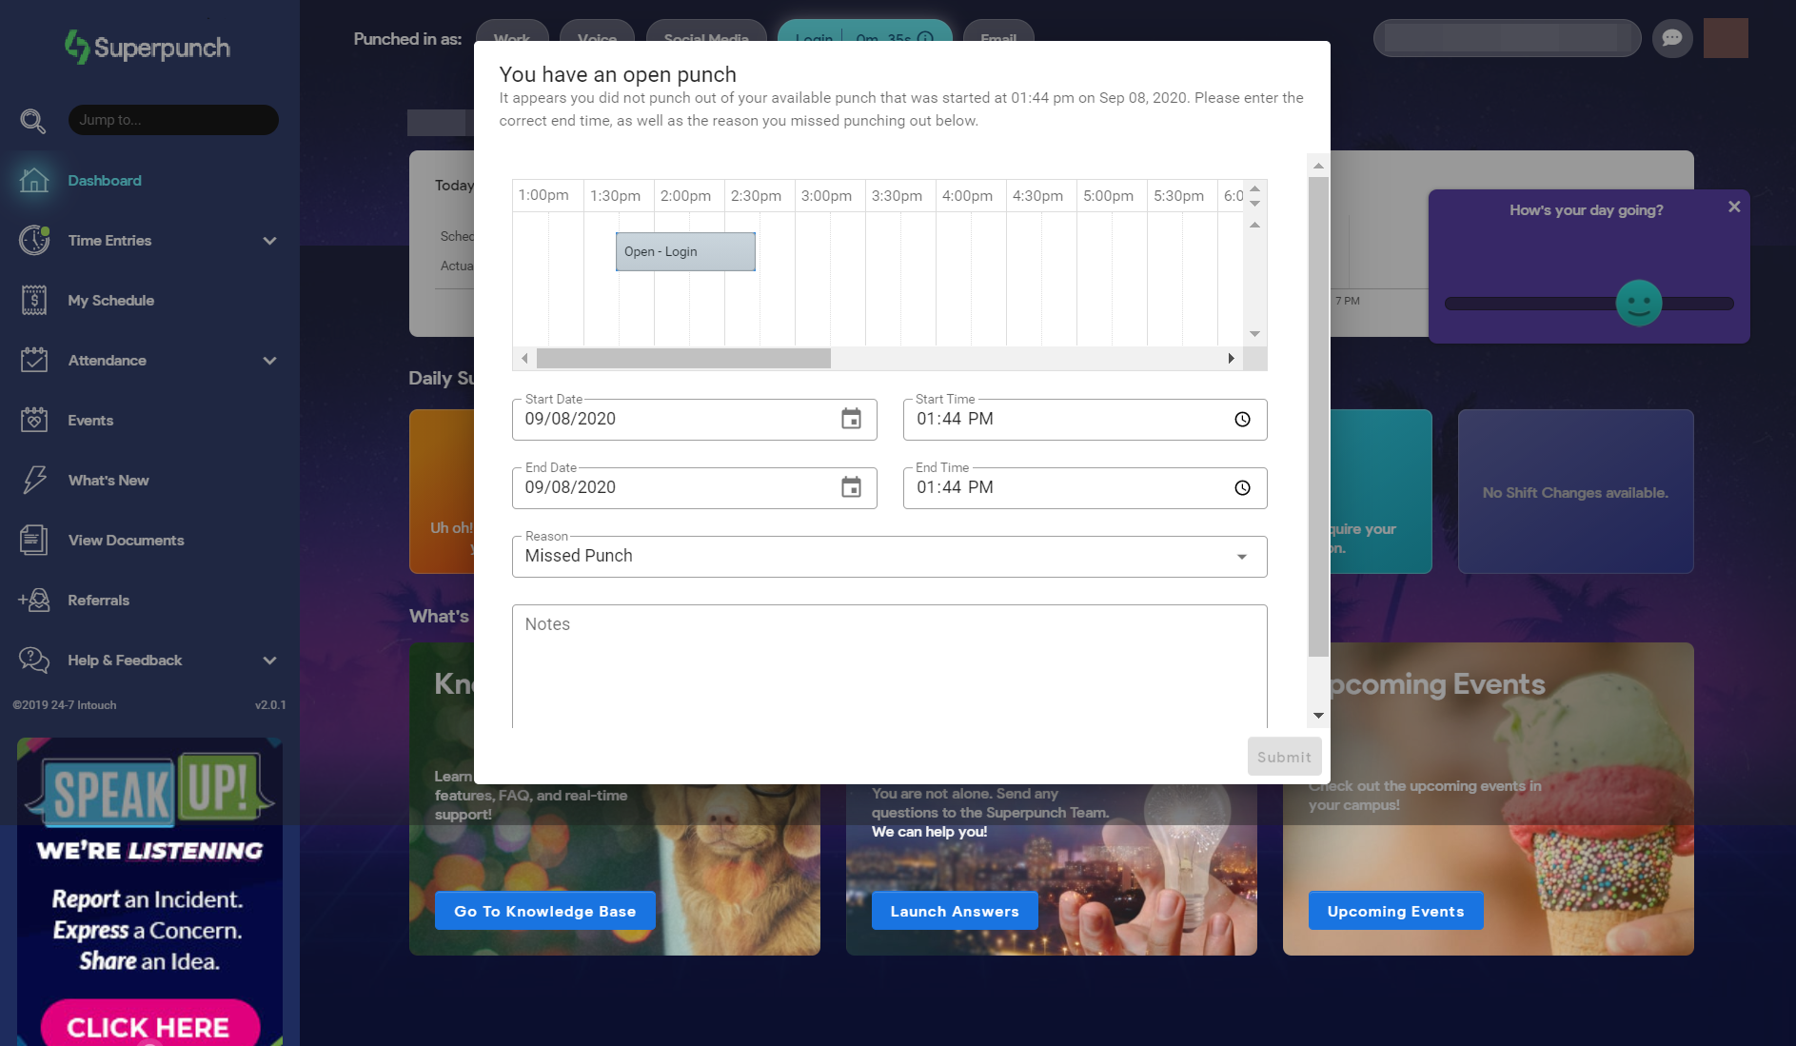Click the Upcoming Events button
The image size is (1796, 1046).
click(x=1395, y=911)
